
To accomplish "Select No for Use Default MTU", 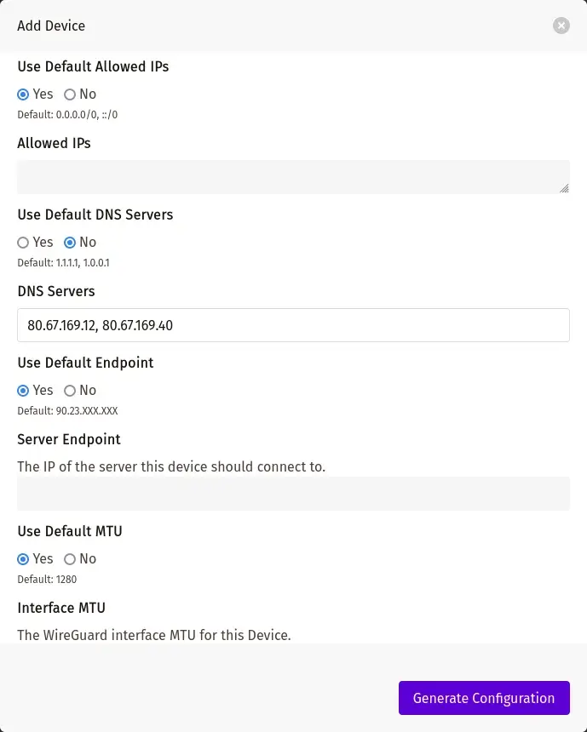I will point(70,559).
